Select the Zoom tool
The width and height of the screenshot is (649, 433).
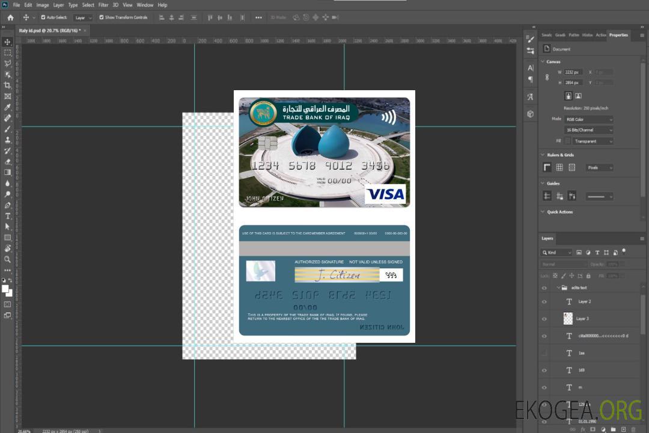point(7,259)
